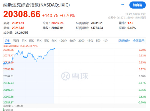150x111 pixels.
Task: Click the 雪球 watermark logo icon
Action: [65, 76]
